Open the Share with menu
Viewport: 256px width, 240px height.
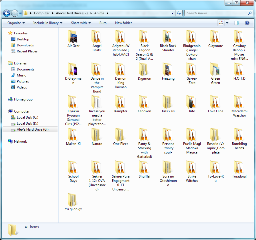click(x=81, y=23)
